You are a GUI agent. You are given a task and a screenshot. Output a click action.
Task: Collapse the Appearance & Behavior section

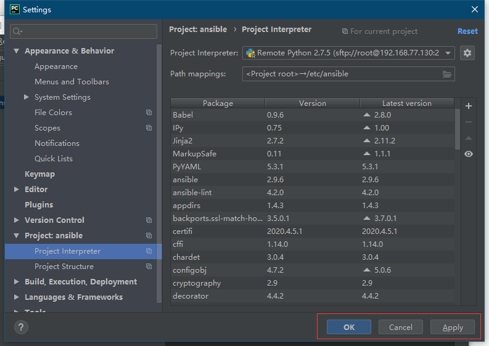click(x=17, y=50)
